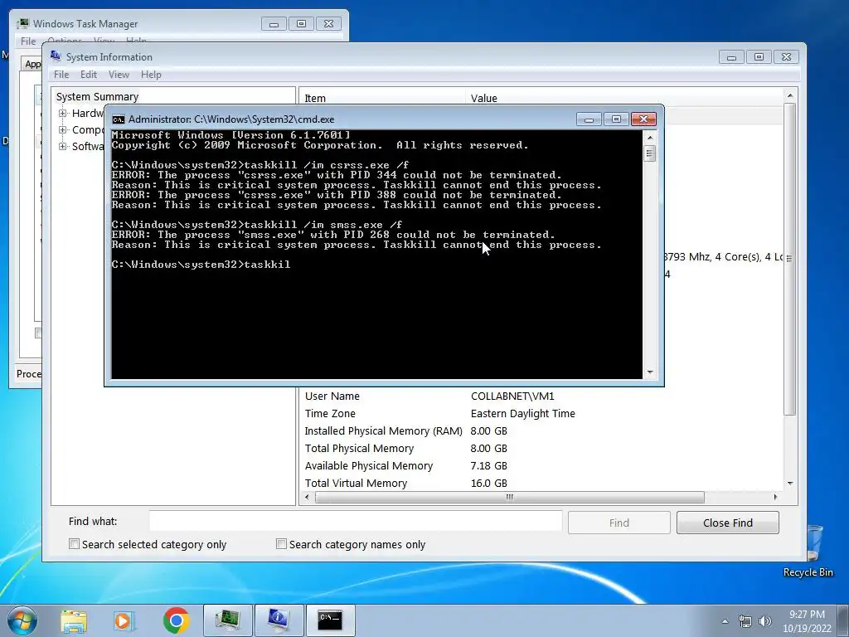
Task: Switch to Task Manager taskbar button
Action: click(x=227, y=620)
